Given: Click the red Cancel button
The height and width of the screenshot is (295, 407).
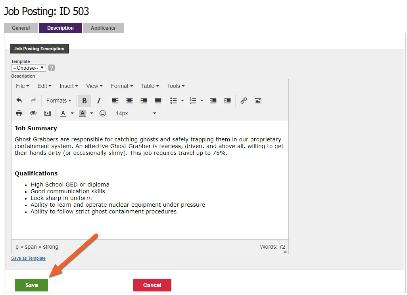Looking at the screenshot, I should [x=152, y=285].
